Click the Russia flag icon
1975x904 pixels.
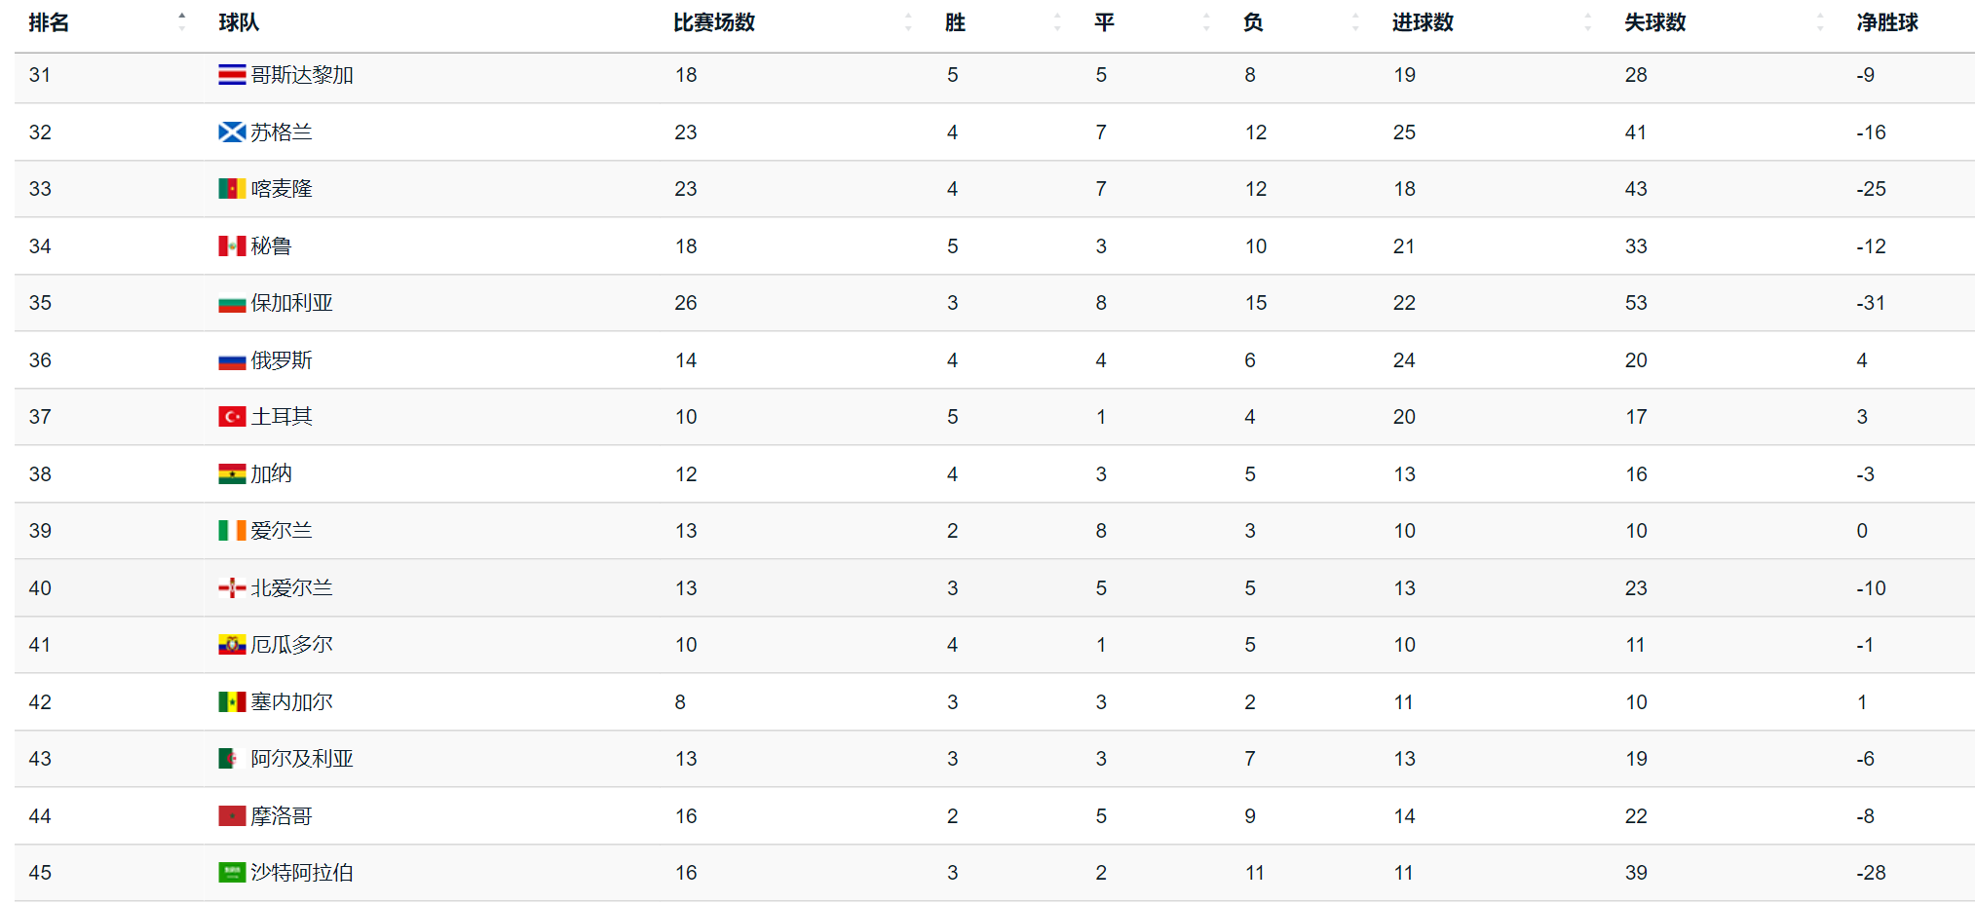point(232,360)
